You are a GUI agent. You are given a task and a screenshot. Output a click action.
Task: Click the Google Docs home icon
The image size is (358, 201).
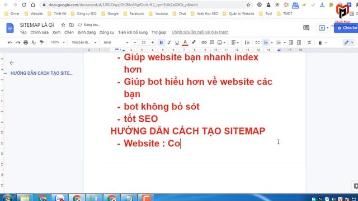[10, 28]
